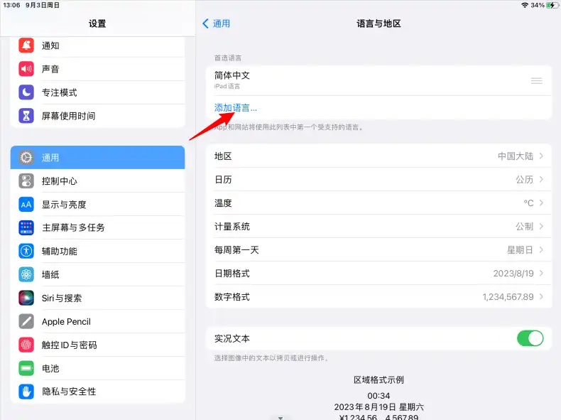Tap the Siri与搜索 icon
Screen dimensions: 561x420
tap(26, 298)
